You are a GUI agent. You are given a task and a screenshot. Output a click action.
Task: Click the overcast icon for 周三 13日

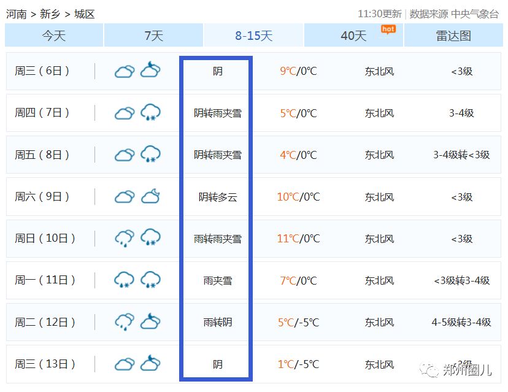coord(125,364)
